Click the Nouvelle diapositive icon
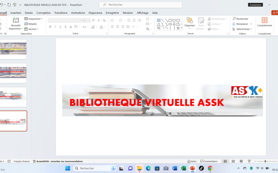 [16, 20]
